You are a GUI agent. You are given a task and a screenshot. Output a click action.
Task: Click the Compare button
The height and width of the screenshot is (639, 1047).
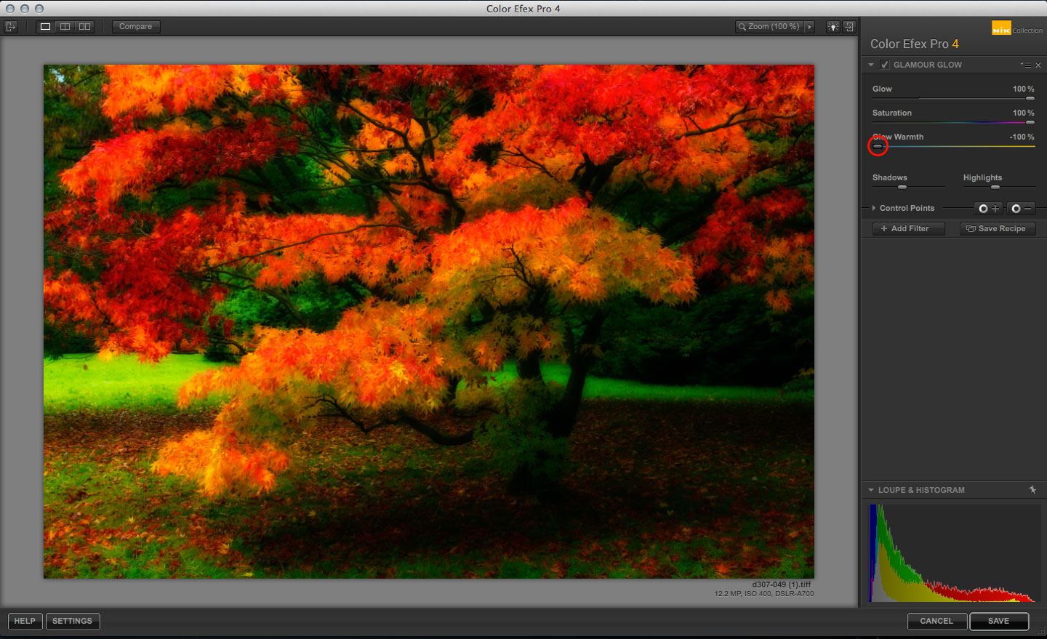(x=135, y=26)
